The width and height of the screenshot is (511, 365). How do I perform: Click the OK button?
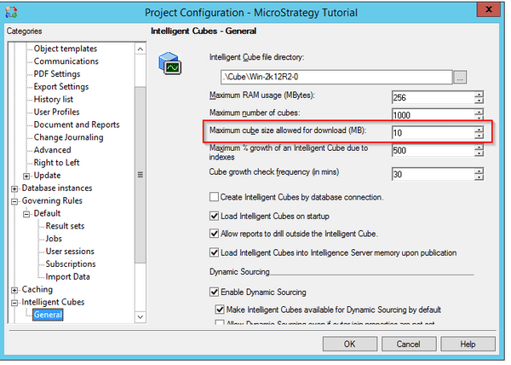click(350, 344)
